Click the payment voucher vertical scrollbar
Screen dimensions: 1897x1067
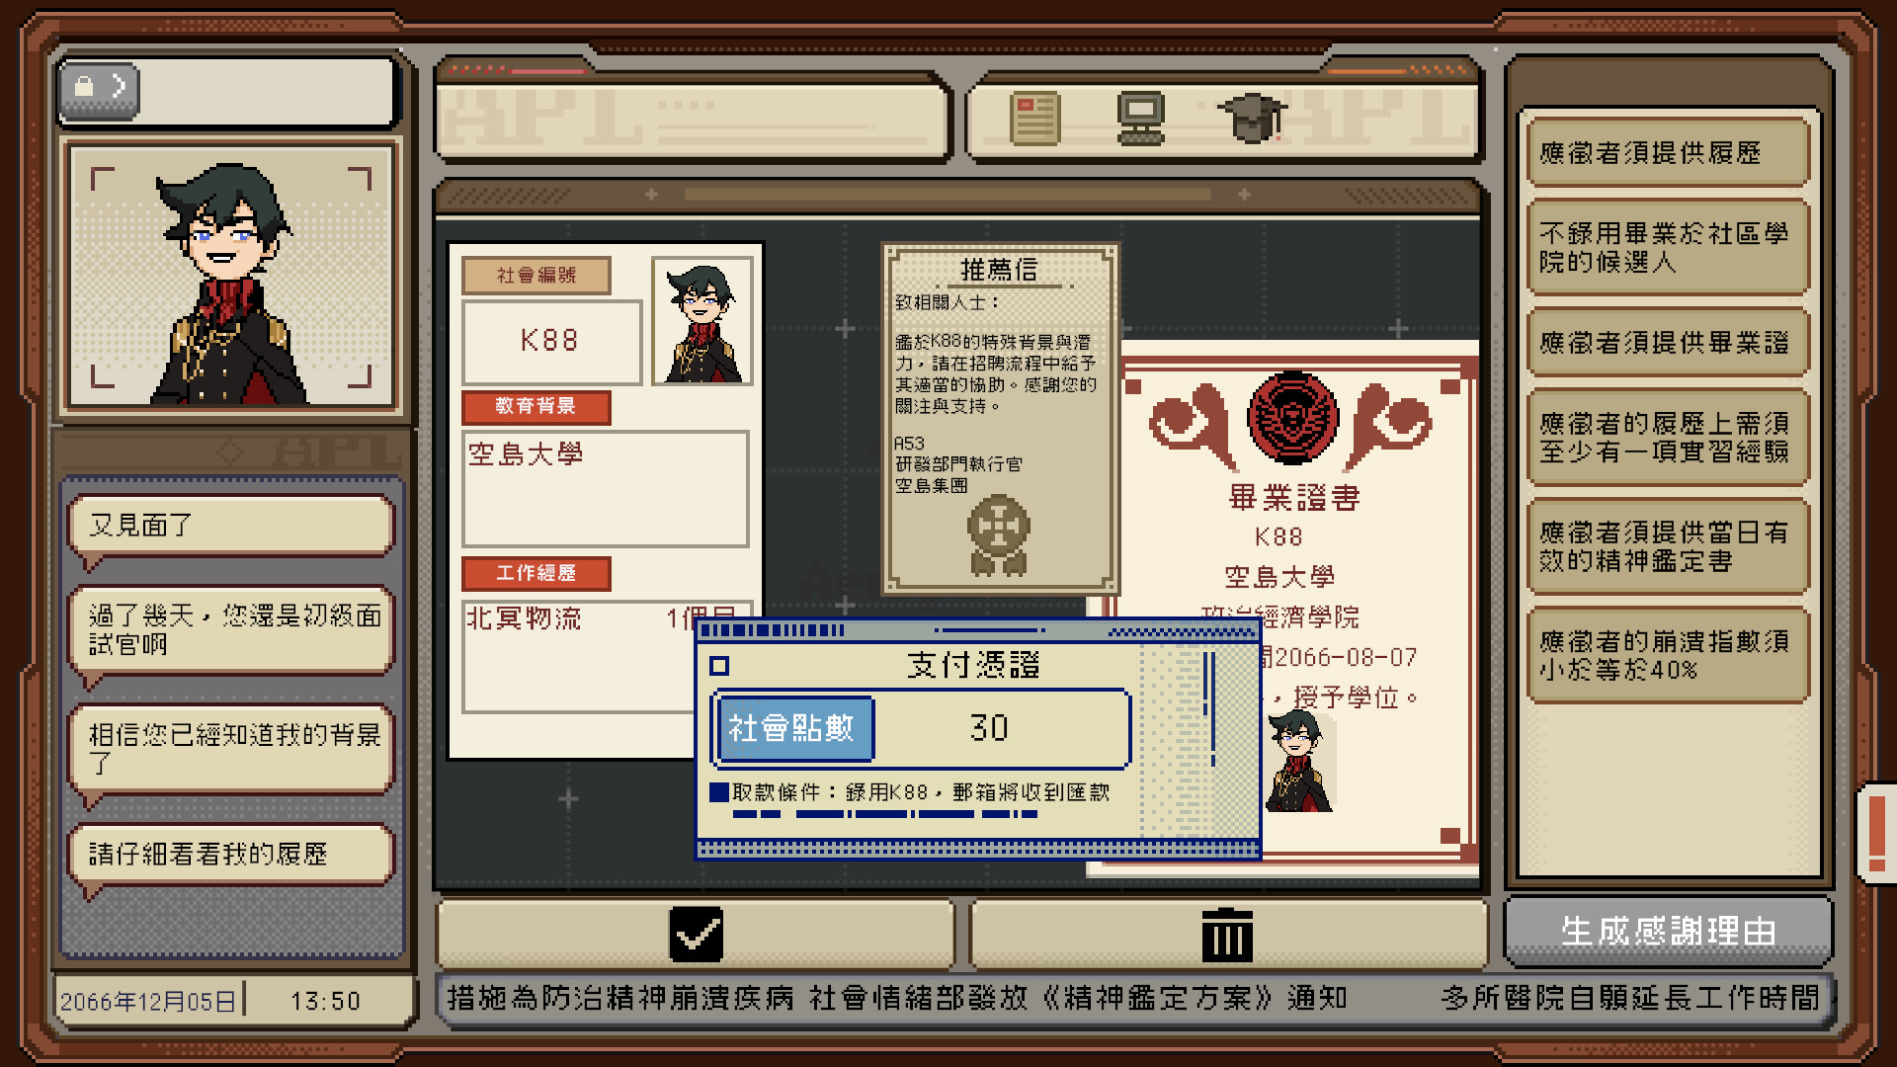[1209, 708]
